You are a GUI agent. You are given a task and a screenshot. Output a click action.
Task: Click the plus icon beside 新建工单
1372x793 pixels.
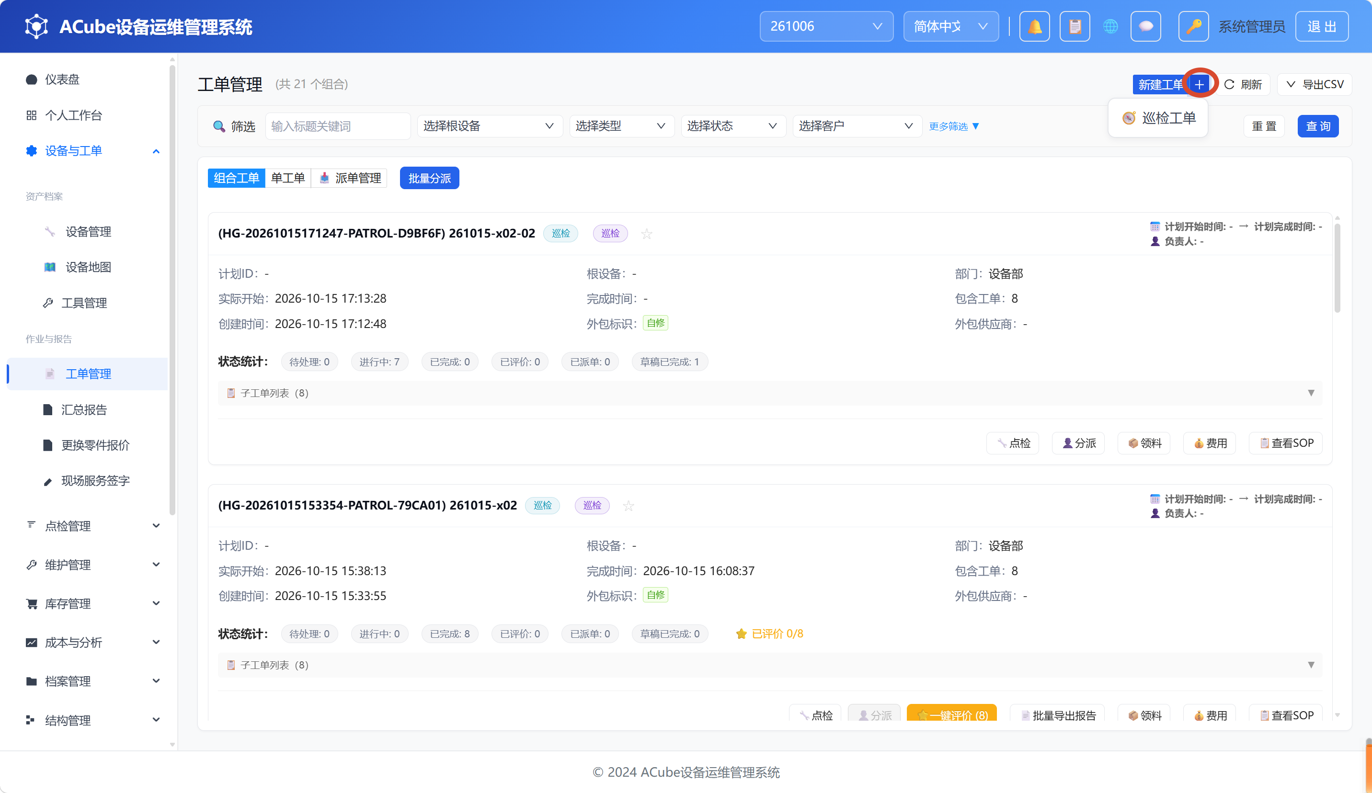tap(1199, 84)
